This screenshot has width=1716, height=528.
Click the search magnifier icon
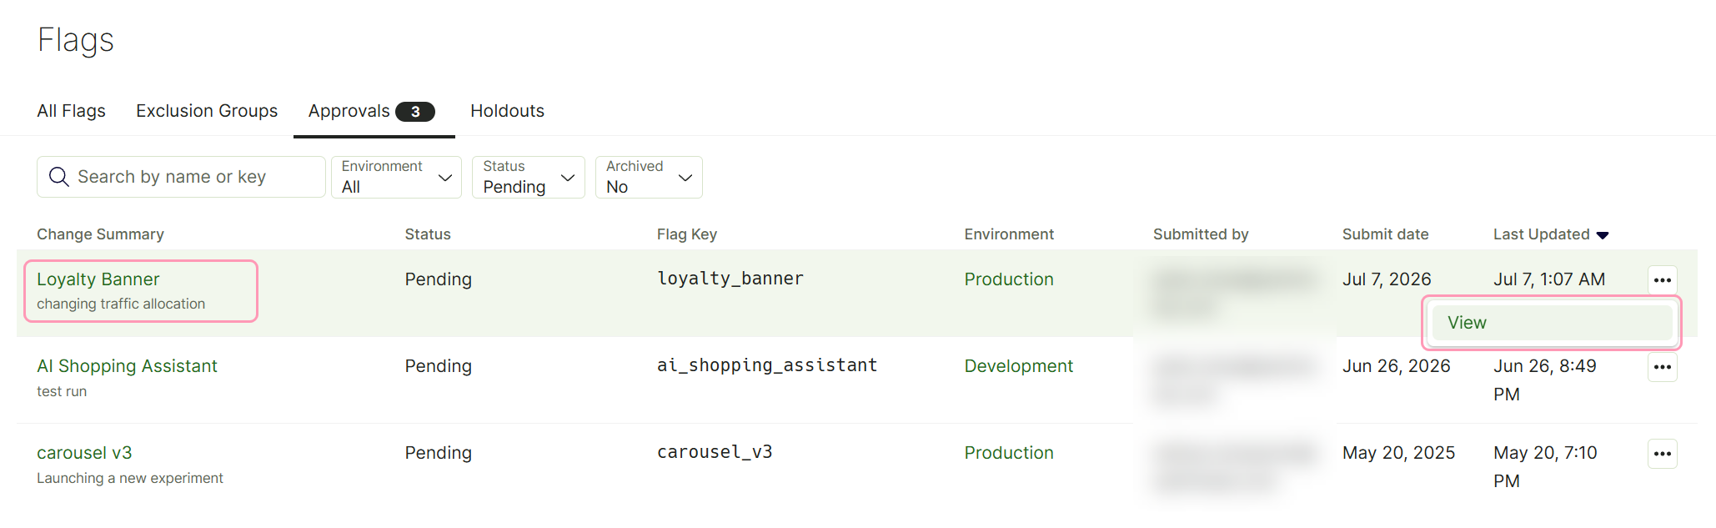tap(59, 177)
